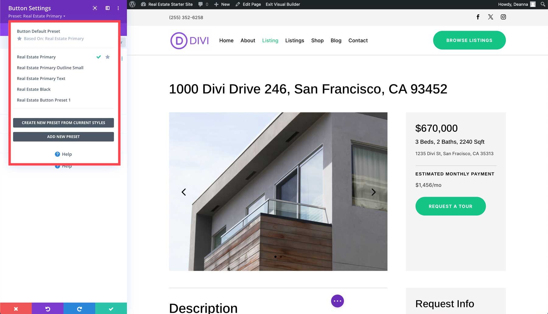Click the purple Undo icon at bottom
The image size is (548, 314).
click(x=47, y=309)
